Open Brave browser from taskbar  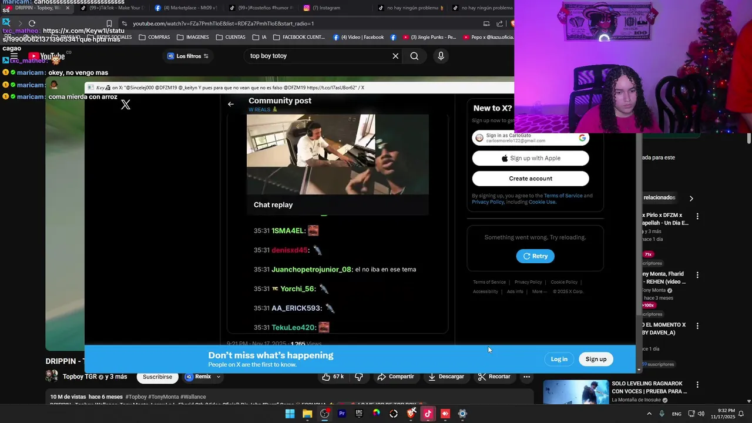tap(411, 414)
